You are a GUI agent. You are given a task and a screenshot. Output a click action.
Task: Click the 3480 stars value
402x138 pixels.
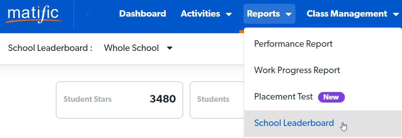[x=163, y=99]
